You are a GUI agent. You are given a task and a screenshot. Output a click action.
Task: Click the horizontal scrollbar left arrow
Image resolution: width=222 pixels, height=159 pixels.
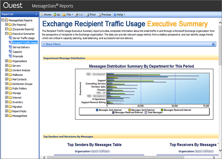pyautogui.click(x=44, y=157)
